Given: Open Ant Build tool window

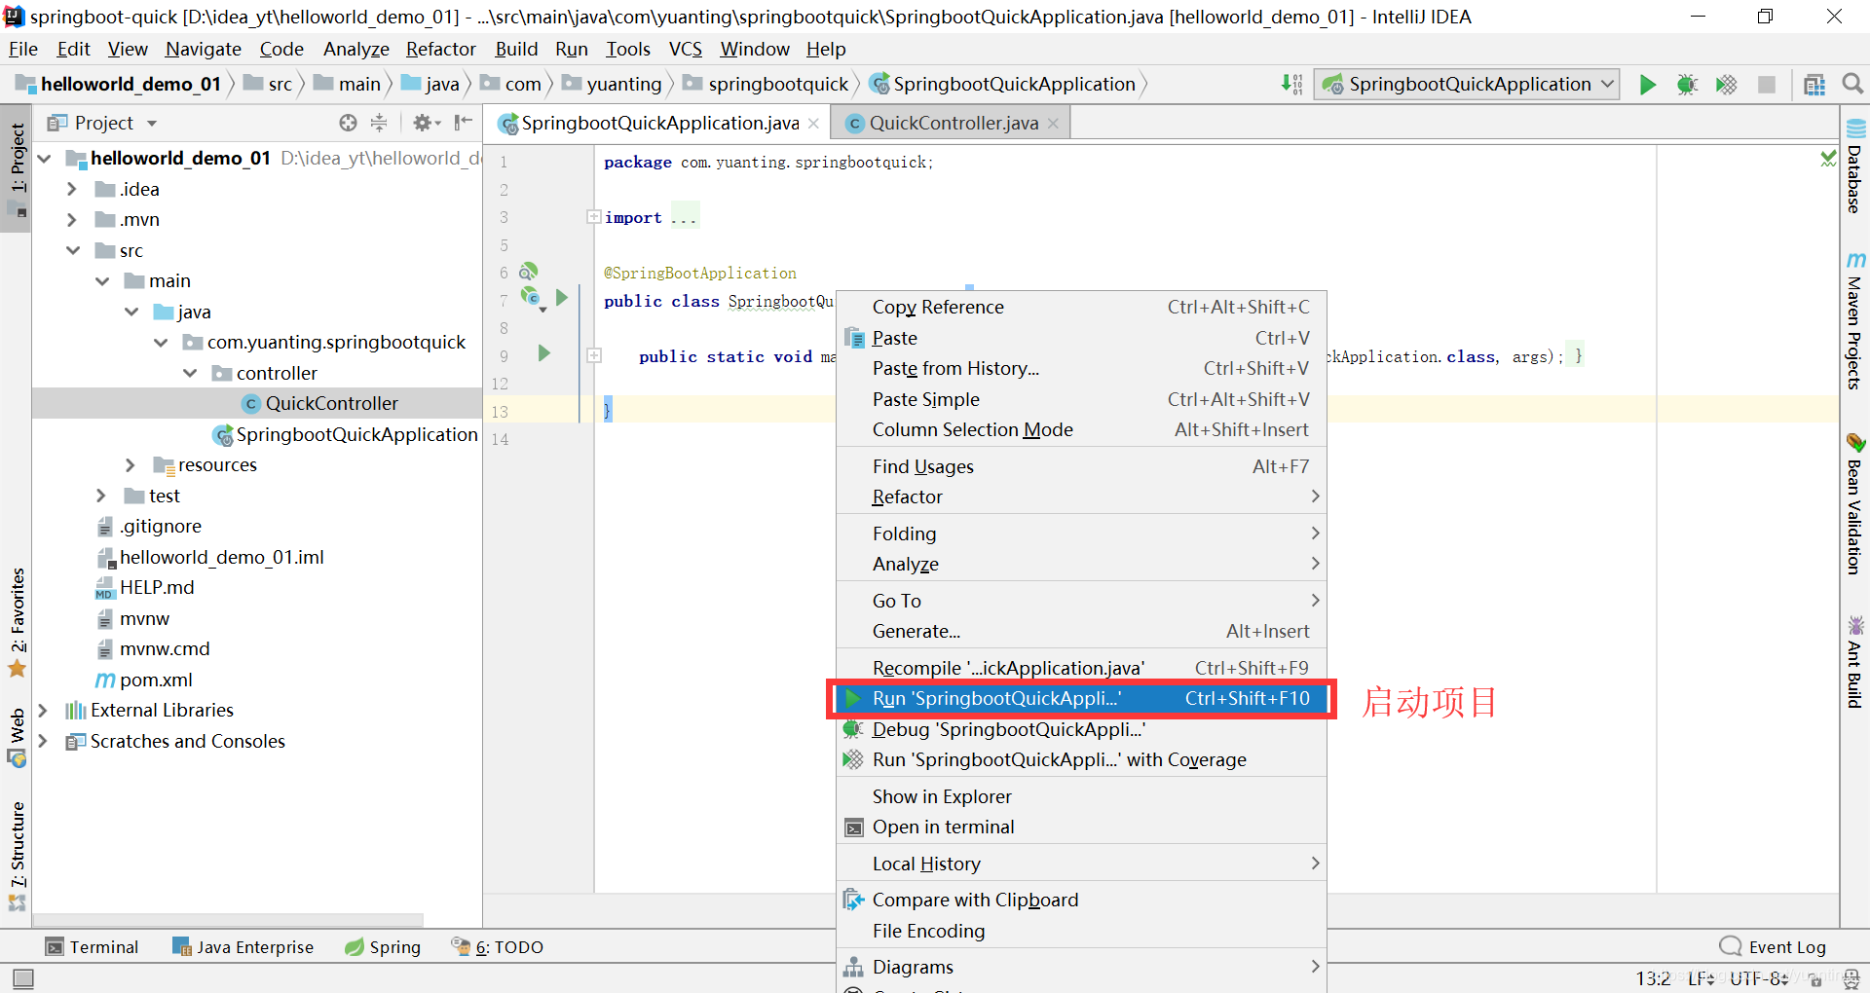Looking at the screenshot, I should [1854, 662].
